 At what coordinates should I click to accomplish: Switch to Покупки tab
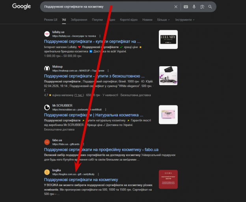[x=97, y=20]
